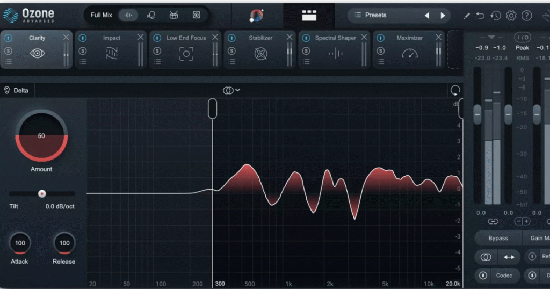Viewport: 550px width, 289px height.
Task: Select the Clarity module
Action: [x=37, y=49]
